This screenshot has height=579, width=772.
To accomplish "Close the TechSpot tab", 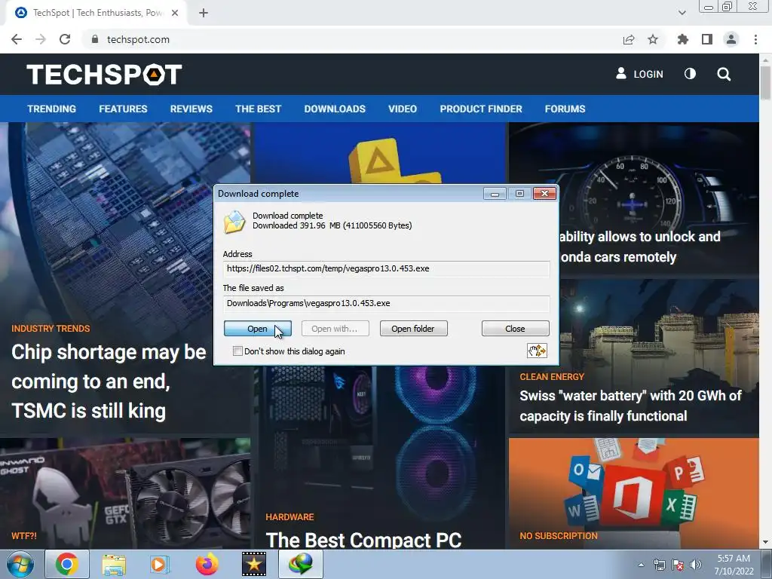I will tap(175, 14).
